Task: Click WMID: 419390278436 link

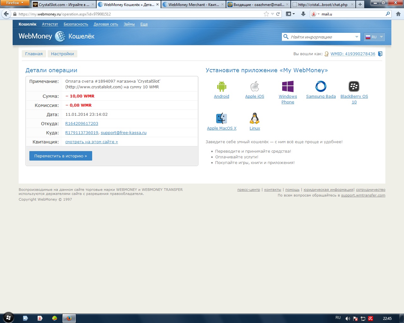Action: 353,54
